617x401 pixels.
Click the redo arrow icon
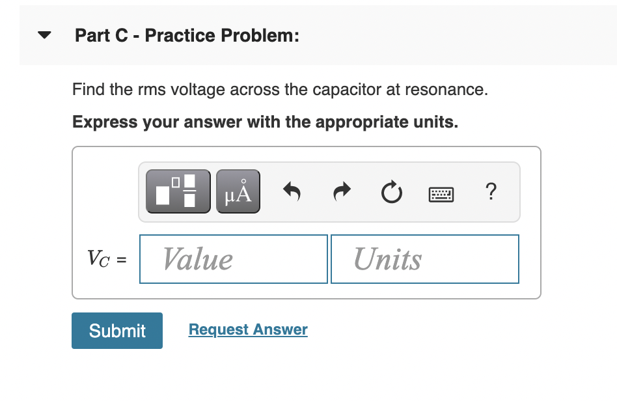point(341,191)
